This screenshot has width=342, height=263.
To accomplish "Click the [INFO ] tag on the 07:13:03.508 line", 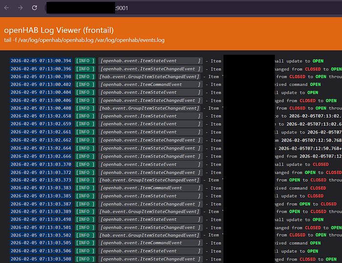I will pyautogui.click(x=85, y=259).
